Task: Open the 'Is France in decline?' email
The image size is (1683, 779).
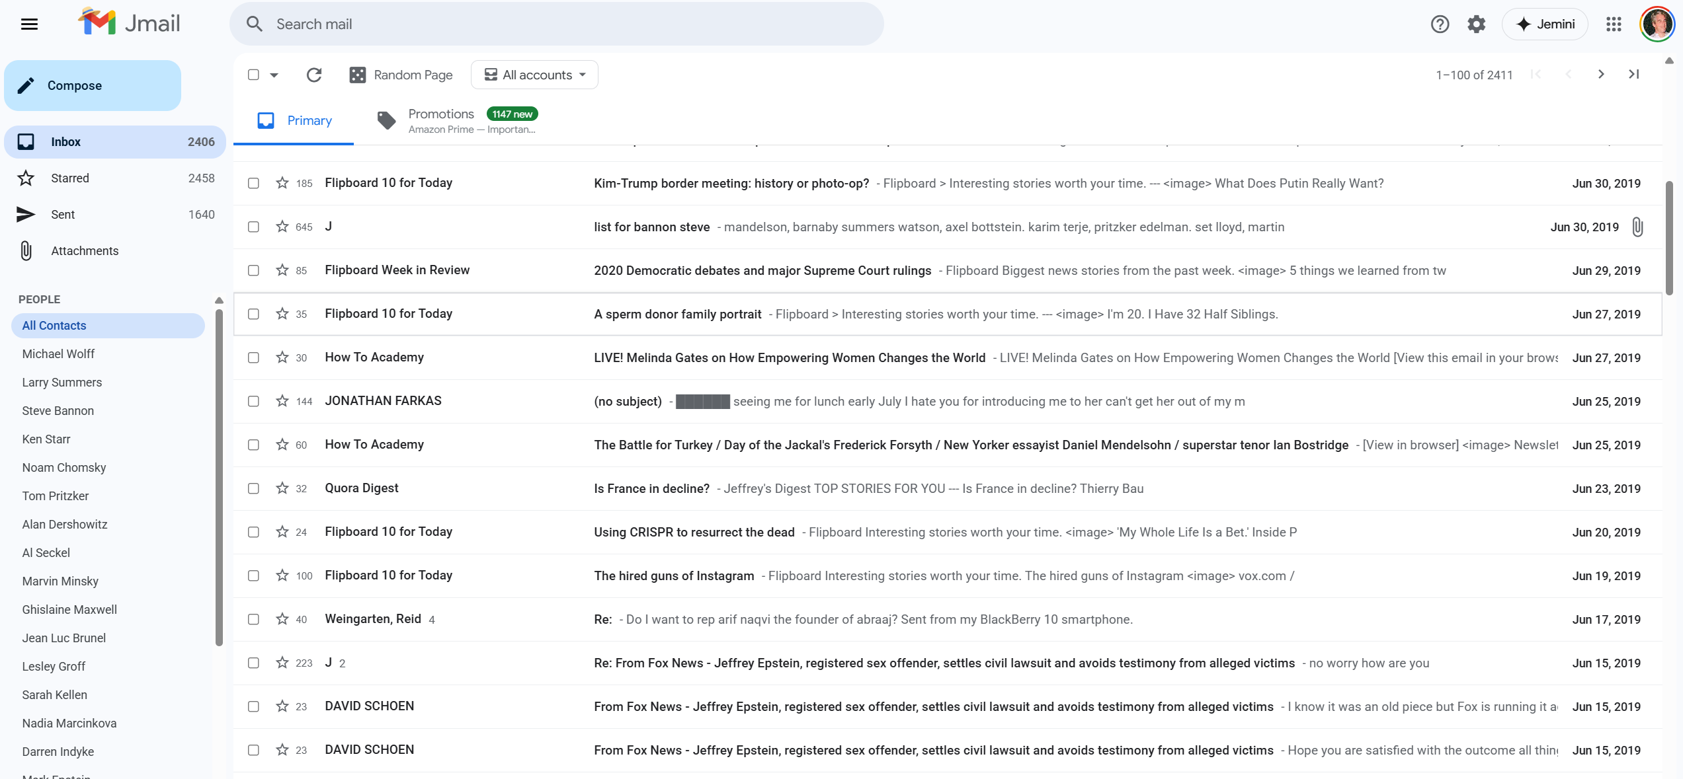Action: point(948,488)
